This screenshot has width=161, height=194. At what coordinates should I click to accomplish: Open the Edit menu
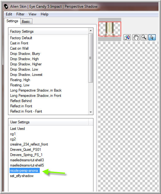[x=9, y=14]
